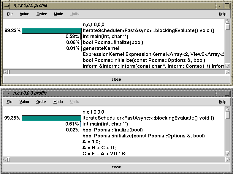
Task: Click scroll down arrow in lower window
Action: 227,153
